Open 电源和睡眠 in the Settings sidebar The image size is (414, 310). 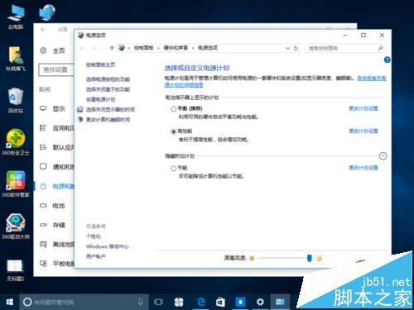(55, 186)
